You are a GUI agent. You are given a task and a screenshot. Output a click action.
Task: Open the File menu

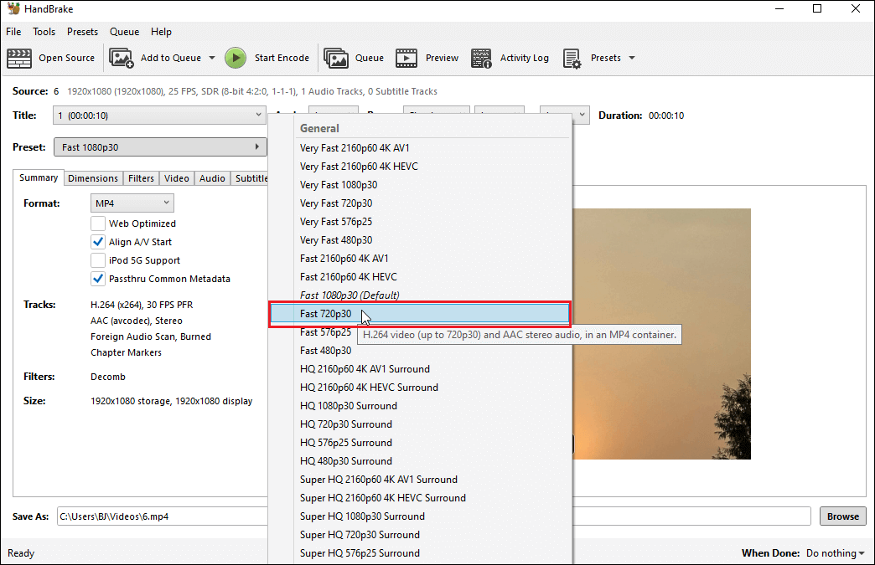13,32
